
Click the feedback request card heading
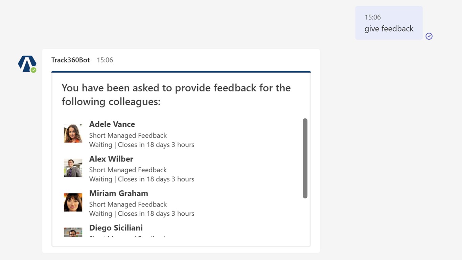click(x=176, y=94)
